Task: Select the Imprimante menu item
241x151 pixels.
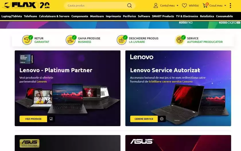Action: [x=113, y=16]
